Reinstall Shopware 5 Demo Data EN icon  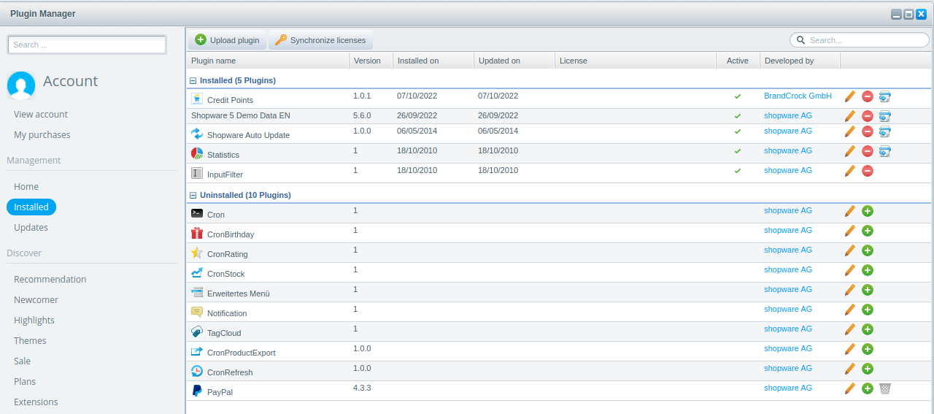coord(885,116)
